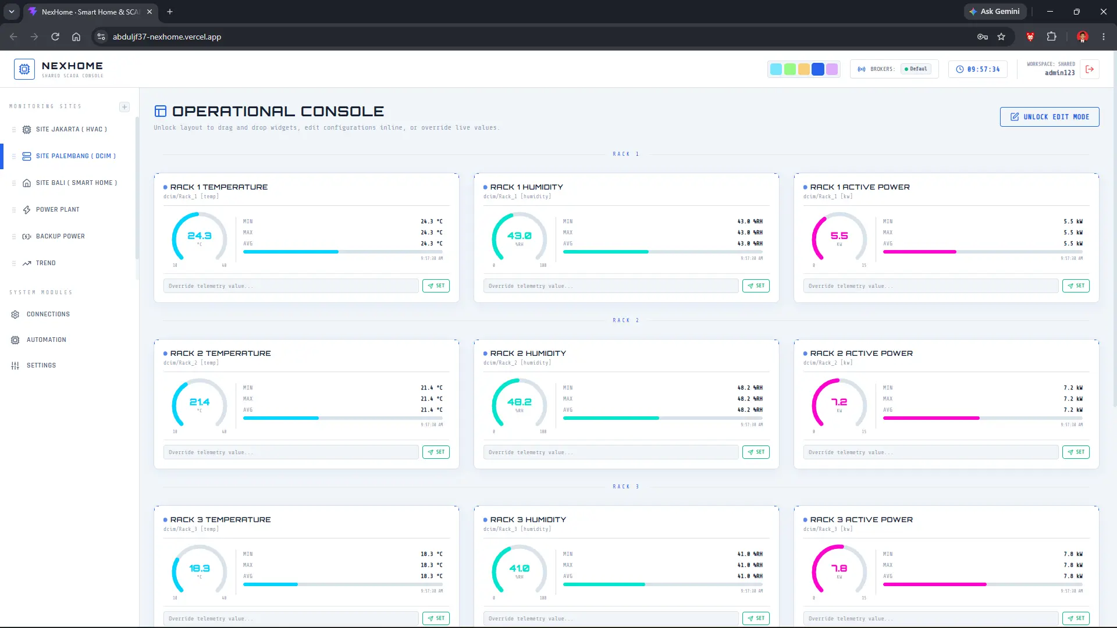Click the Backup Power battery icon

(x=27, y=237)
